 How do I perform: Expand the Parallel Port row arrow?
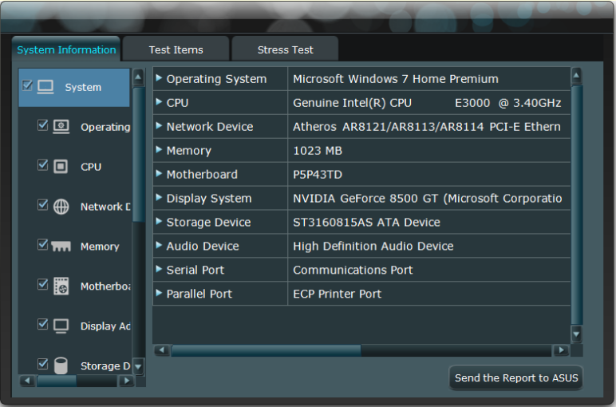coord(159,293)
